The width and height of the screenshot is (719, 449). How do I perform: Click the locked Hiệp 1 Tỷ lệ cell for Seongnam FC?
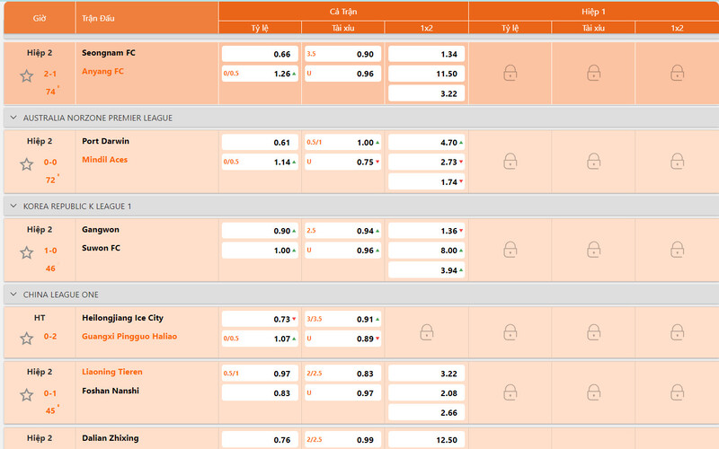point(510,73)
